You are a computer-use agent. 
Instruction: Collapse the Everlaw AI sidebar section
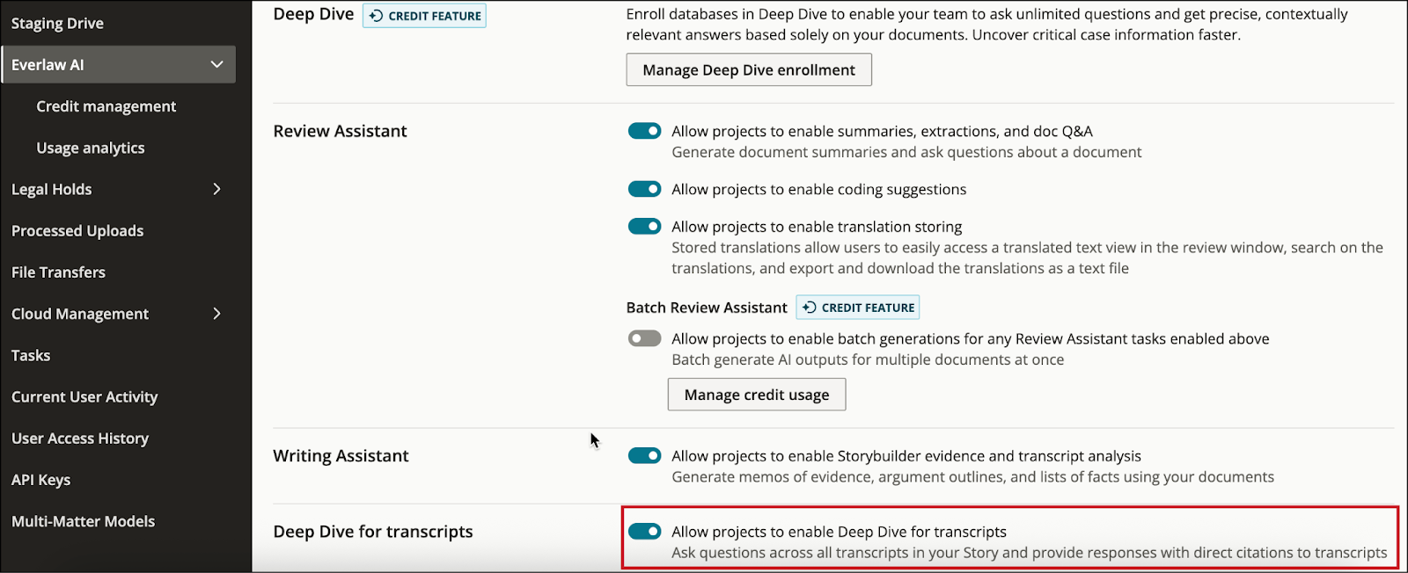point(119,64)
